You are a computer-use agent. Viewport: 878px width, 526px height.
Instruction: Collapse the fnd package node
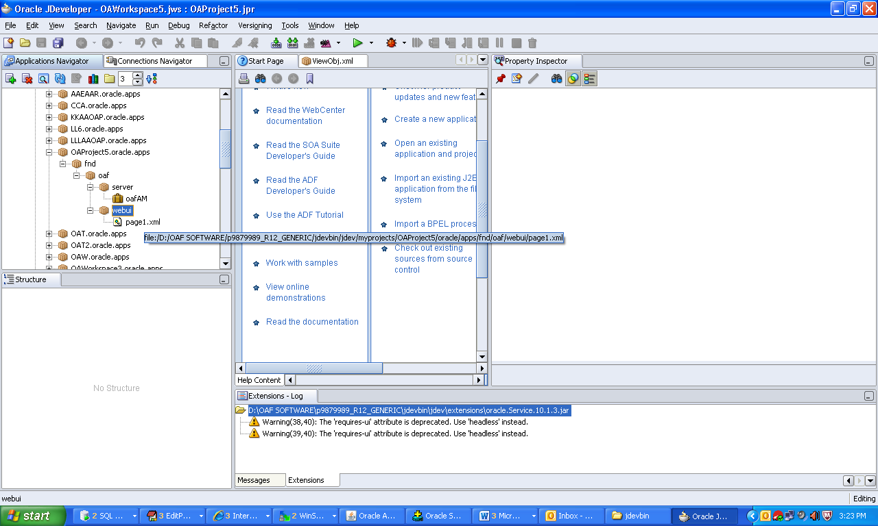tap(63, 164)
